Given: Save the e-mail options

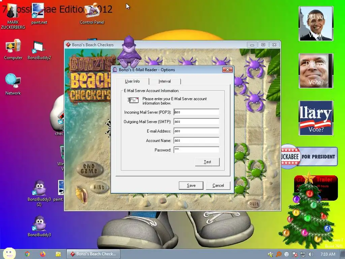Looking at the screenshot, I should 191,185.
